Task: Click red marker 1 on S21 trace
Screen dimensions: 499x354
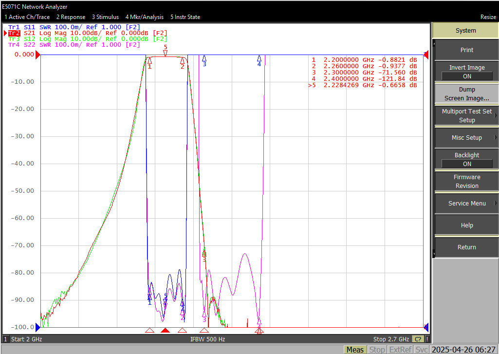Action: click(x=149, y=60)
